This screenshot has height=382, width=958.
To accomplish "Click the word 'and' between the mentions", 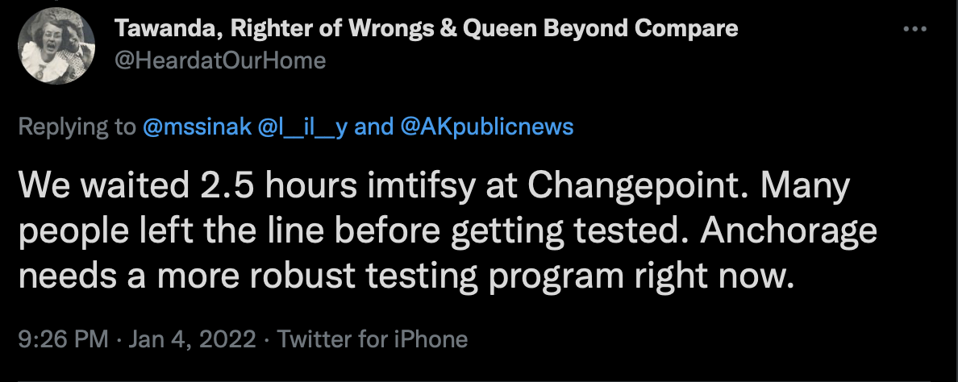I will 373,127.
